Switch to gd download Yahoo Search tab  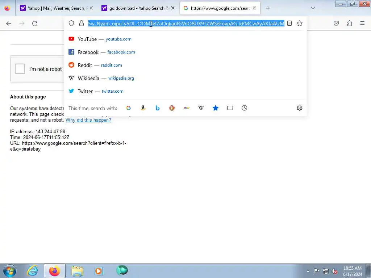coord(138,8)
